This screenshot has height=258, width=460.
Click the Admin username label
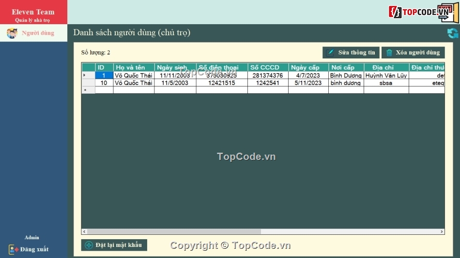point(31,238)
